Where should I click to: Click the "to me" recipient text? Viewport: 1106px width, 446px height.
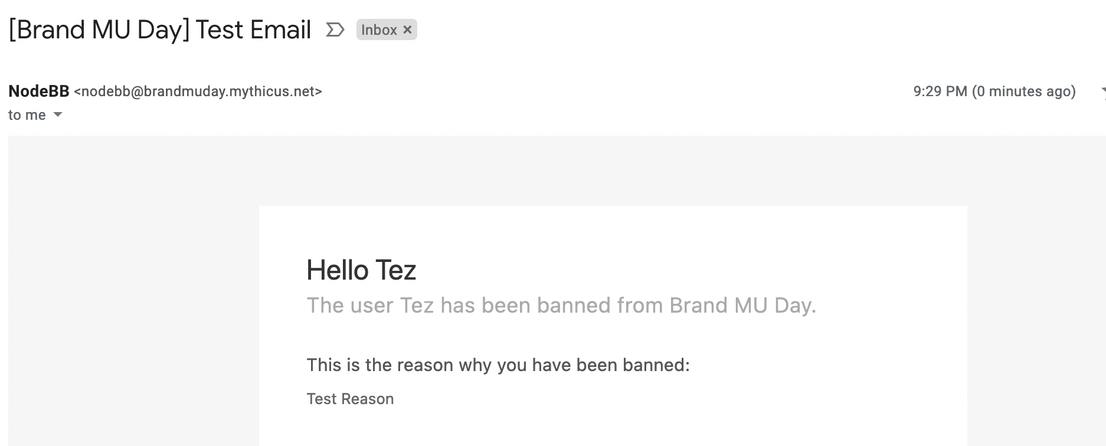pos(27,115)
